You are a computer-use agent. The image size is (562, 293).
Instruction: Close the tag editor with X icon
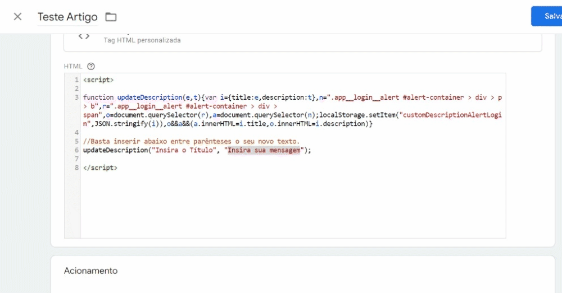tap(17, 17)
